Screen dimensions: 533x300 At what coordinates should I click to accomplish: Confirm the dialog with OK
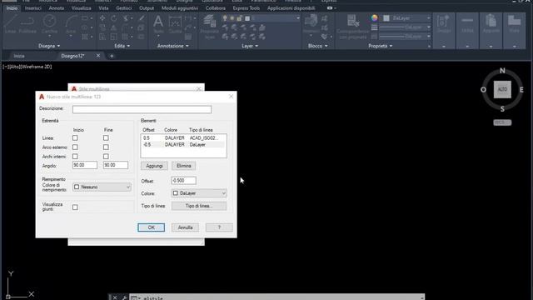tap(152, 227)
